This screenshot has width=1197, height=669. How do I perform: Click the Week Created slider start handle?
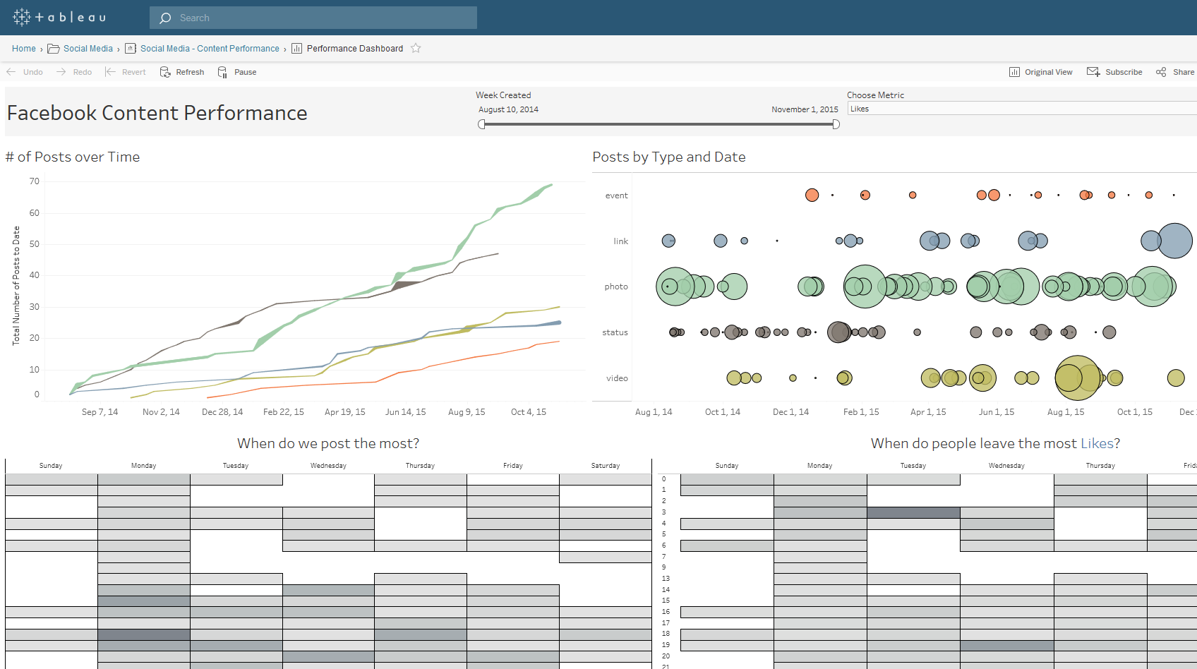pos(482,124)
